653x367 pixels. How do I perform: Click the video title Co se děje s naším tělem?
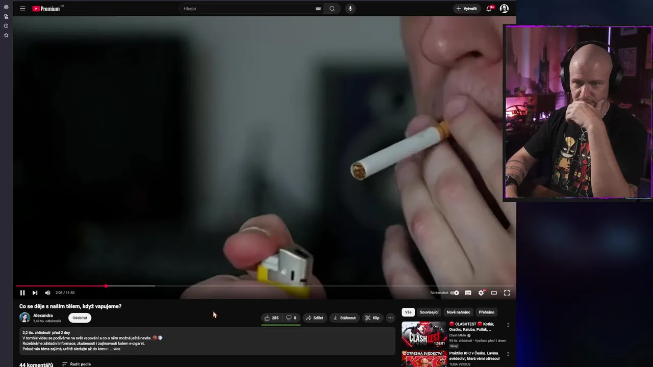(70, 306)
